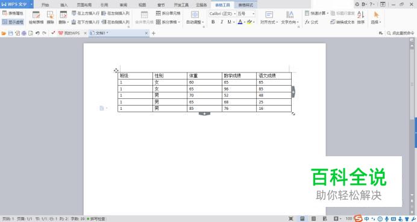Toggle Show Gridlines (显示虚框)
The width and height of the screenshot is (417, 222).
pos(13,22)
